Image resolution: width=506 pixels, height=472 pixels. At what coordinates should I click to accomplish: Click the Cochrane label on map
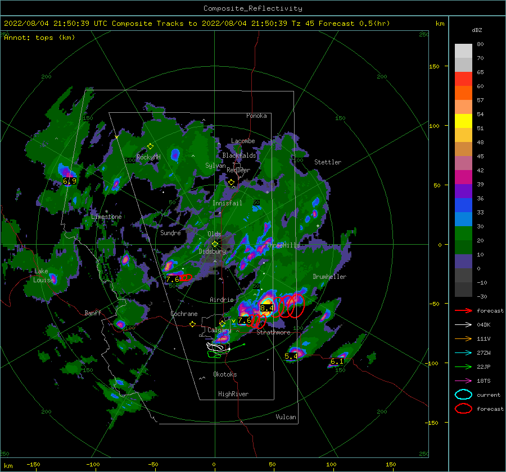[184, 314]
